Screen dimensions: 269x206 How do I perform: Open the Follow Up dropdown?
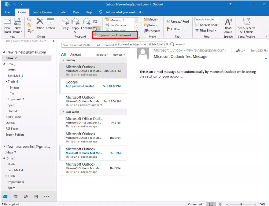(x=177, y=29)
